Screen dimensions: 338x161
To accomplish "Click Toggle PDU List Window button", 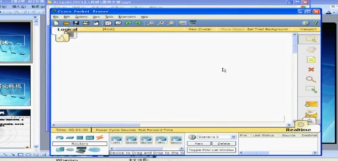I will [x=211, y=150].
